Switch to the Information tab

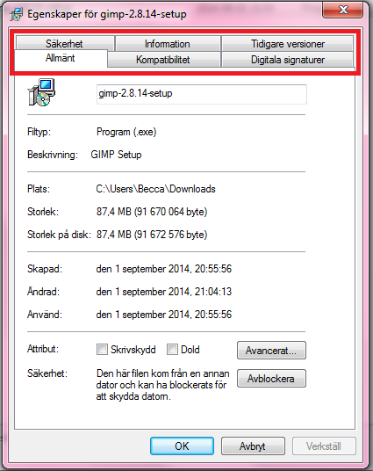168,44
